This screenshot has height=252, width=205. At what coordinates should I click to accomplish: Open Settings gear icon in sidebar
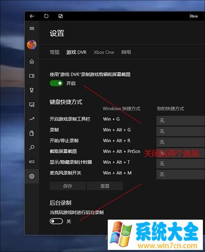pyautogui.click(x=32, y=176)
